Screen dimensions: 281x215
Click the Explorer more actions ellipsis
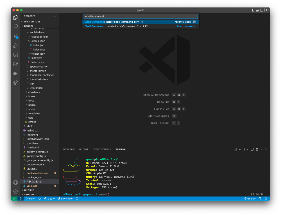point(55,16)
